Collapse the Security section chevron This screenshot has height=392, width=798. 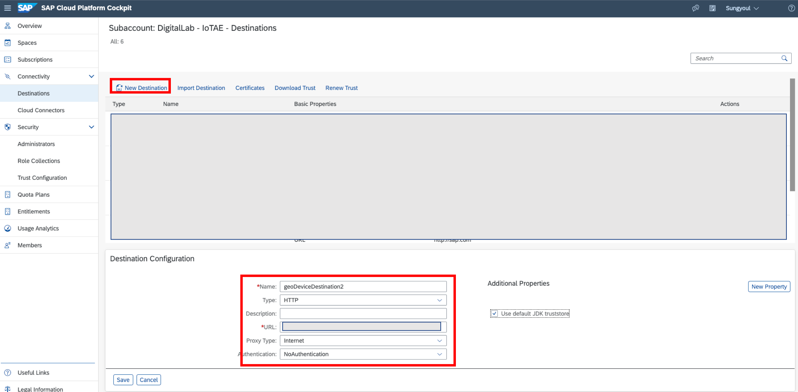click(x=91, y=127)
